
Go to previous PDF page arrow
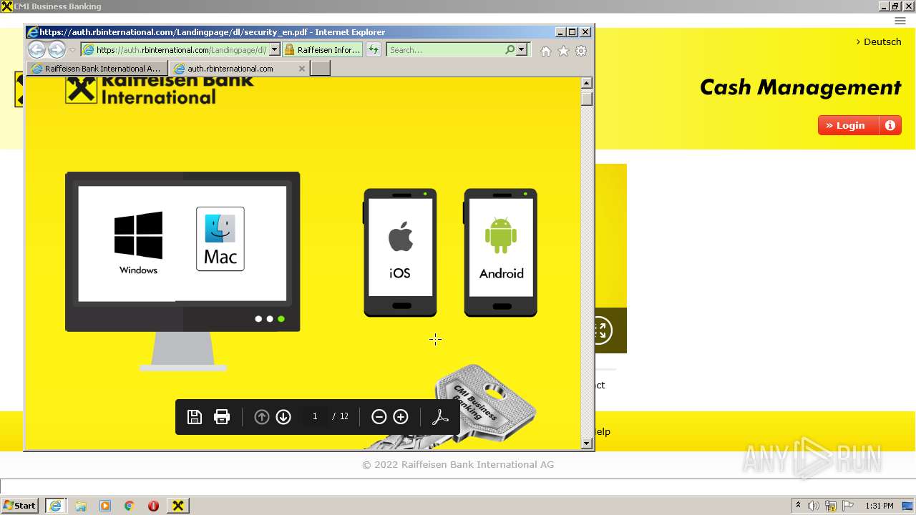262,417
